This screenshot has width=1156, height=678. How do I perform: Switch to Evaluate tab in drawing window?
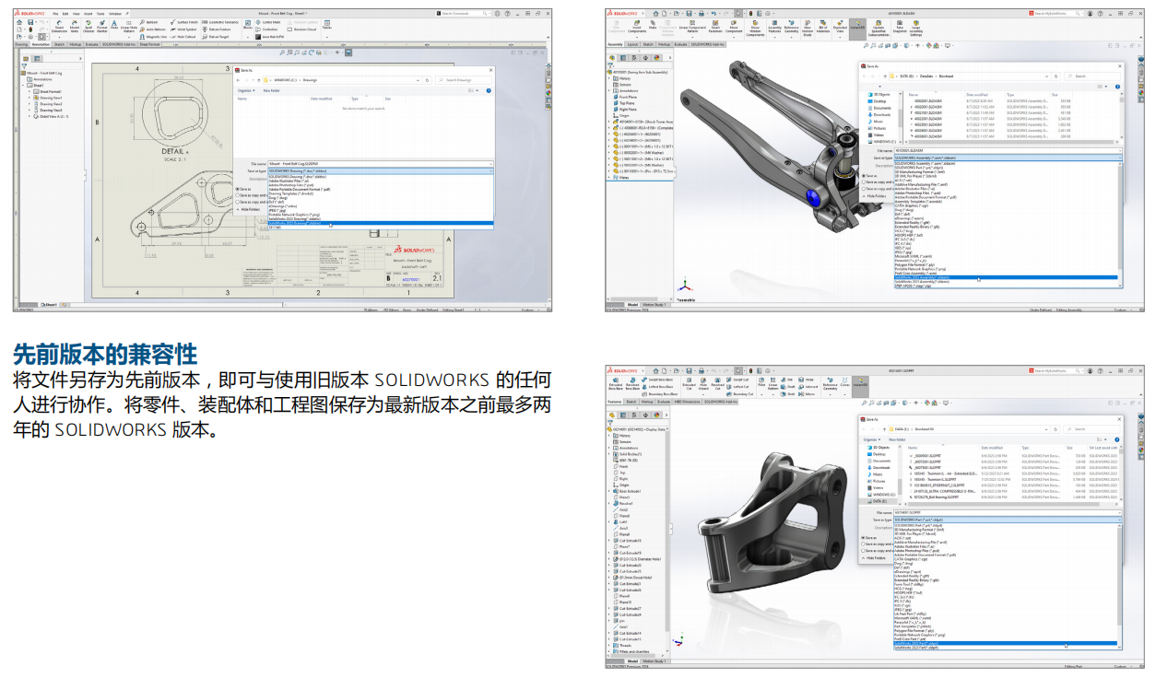(x=91, y=44)
